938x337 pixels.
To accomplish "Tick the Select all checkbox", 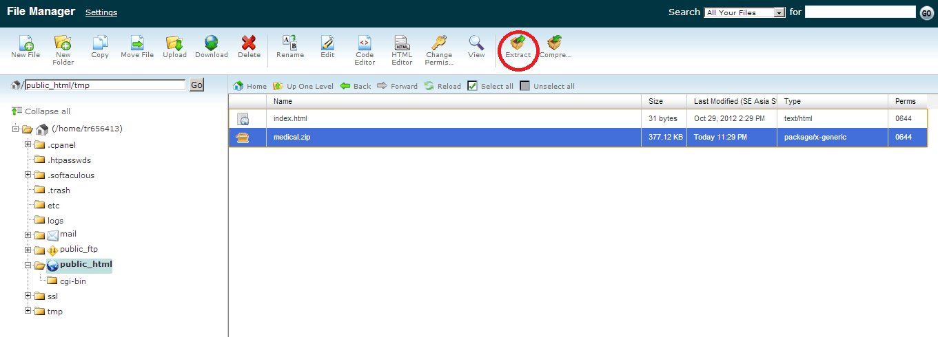I will tap(472, 86).
